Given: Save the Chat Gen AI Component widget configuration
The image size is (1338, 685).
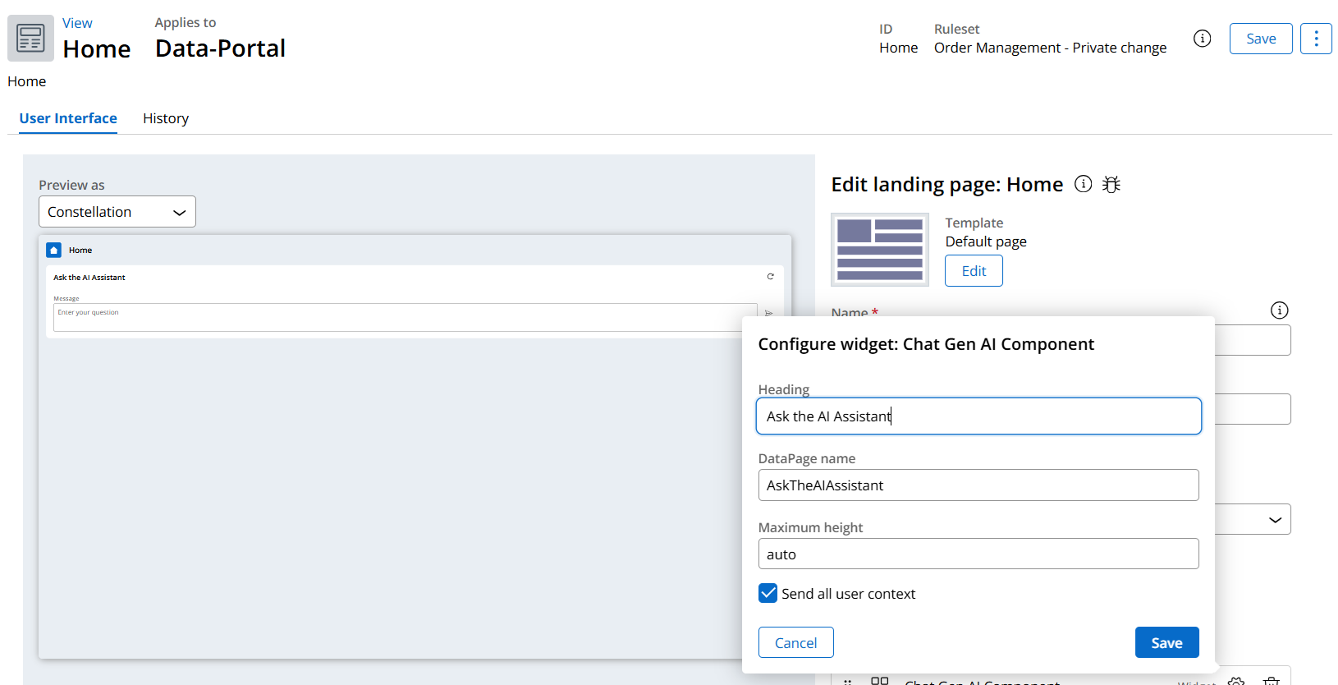Looking at the screenshot, I should tap(1166, 642).
